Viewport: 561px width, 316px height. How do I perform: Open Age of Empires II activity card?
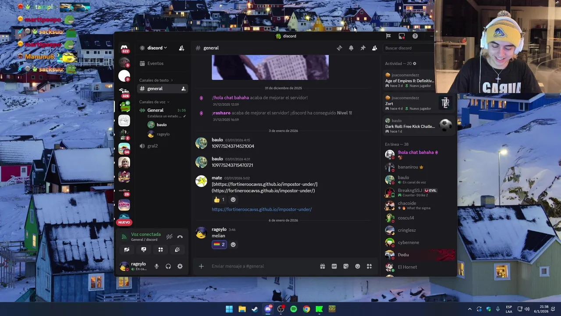410,80
